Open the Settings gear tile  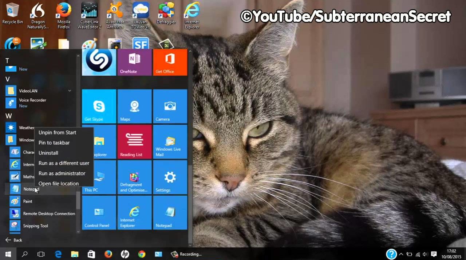[170, 177]
